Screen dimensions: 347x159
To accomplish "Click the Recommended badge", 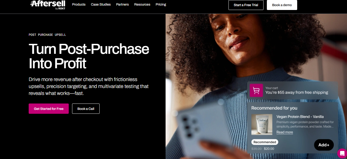I will click(265, 142).
